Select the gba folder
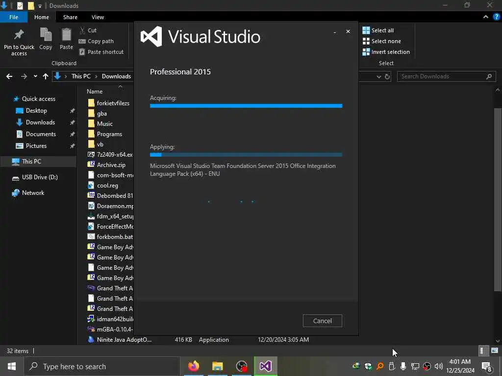This screenshot has width=502, height=376. tap(98, 114)
